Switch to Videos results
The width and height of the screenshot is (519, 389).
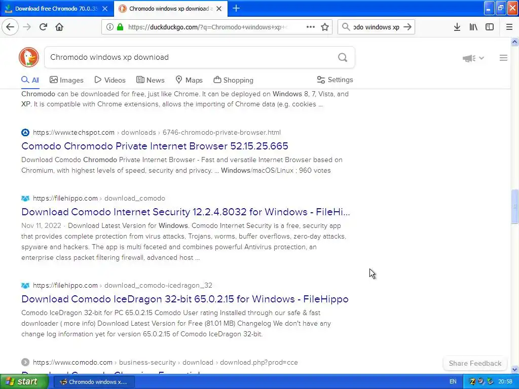[110, 80]
